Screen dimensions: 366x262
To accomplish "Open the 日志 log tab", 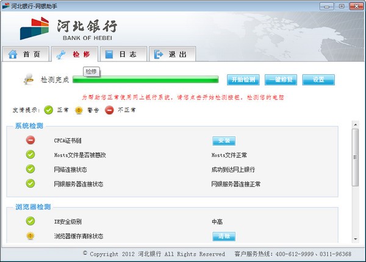I will (123, 54).
